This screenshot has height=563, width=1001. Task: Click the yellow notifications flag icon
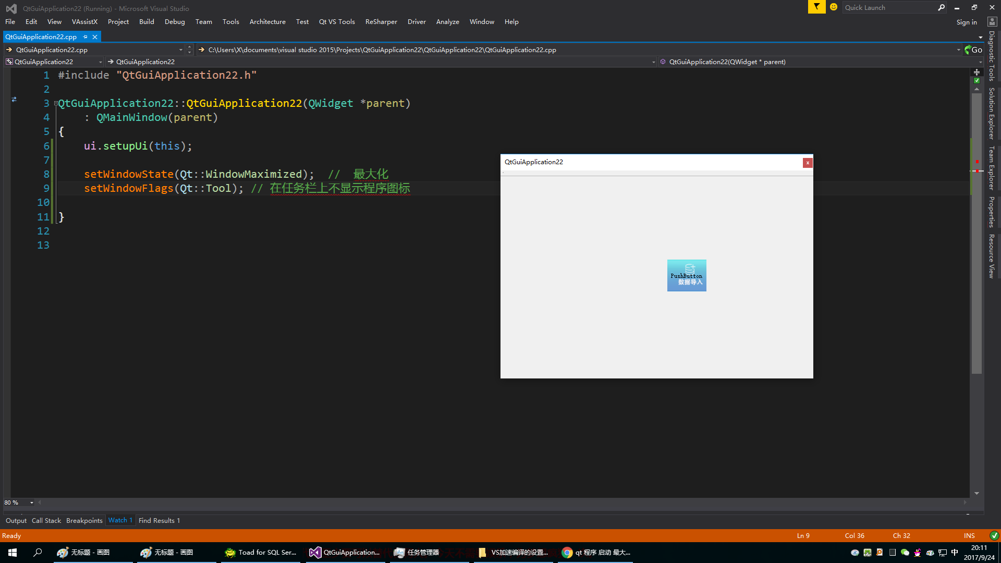[816, 7]
